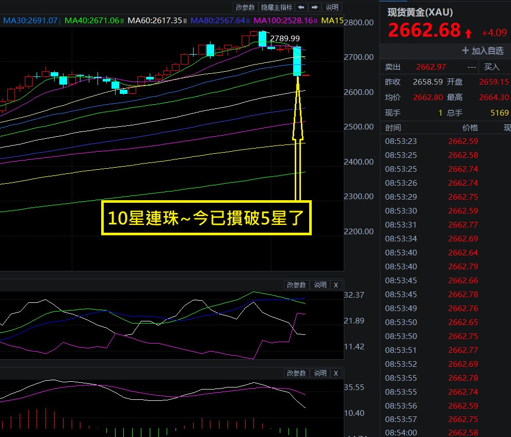Click the left arrow chart navigation button
Viewport: 511px width, 437px height.
(x=301, y=7)
